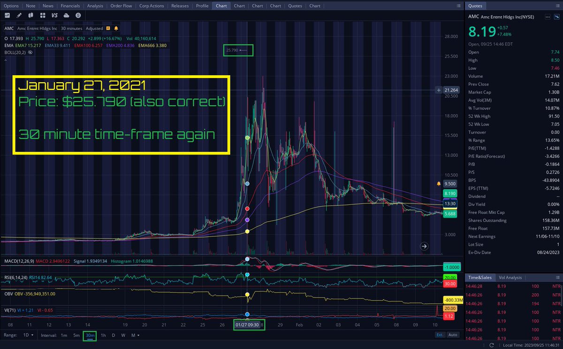
Task: Click the EMA33 9.411 indicator label
Action: coord(58,45)
